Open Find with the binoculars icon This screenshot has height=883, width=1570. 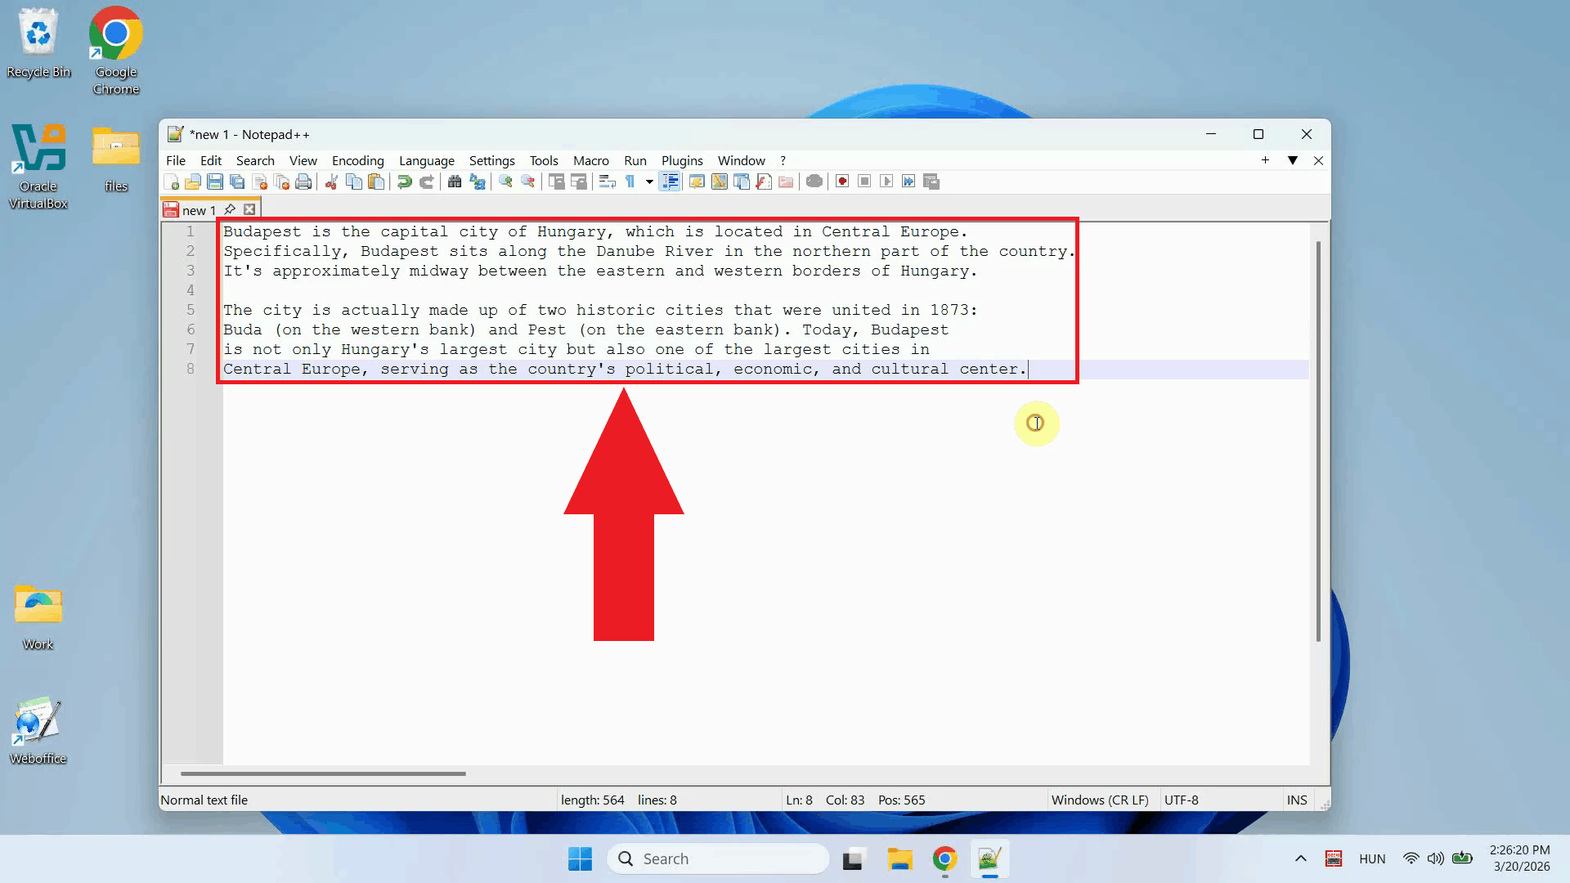coord(455,182)
